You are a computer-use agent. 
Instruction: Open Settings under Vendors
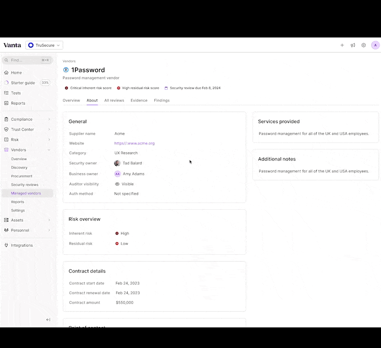[18, 211]
